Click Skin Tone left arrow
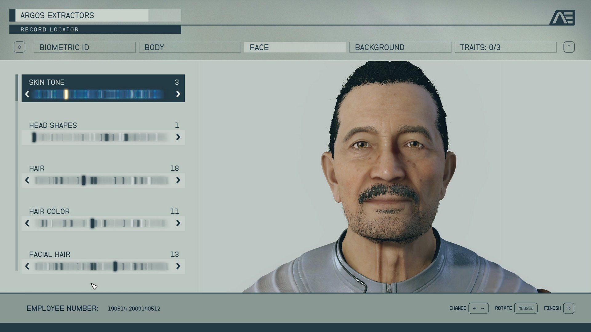The image size is (591, 332). (x=27, y=94)
